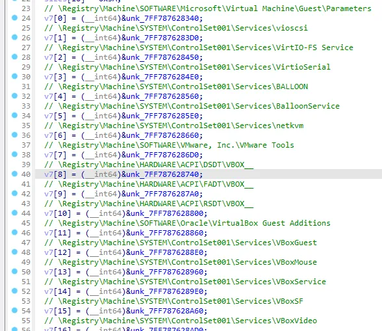Select the VirtioSerial comment line
The width and height of the screenshot is (382, 331).
187,67
